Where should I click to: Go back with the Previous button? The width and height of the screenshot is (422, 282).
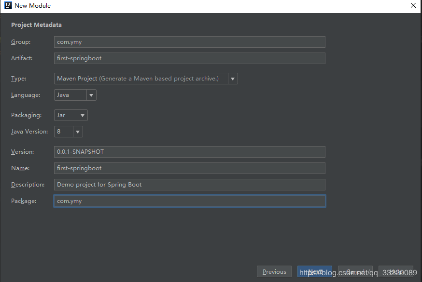click(274, 271)
